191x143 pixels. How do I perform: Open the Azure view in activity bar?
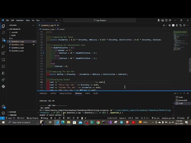tap(3, 73)
